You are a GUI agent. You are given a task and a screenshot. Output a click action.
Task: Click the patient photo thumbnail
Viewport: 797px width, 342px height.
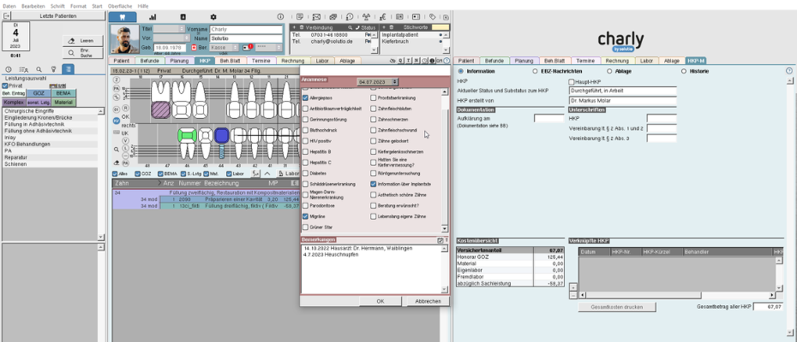pyautogui.click(x=123, y=39)
